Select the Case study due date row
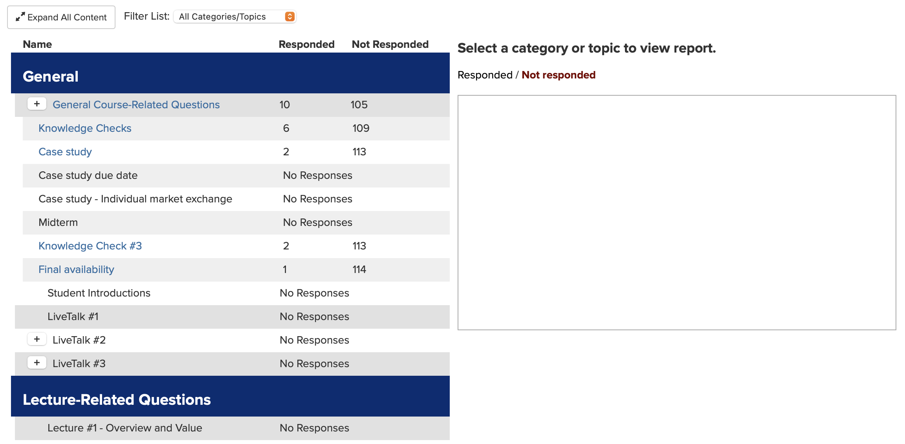The height and width of the screenshot is (444, 905). pyautogui.click(x=88, y=175)
